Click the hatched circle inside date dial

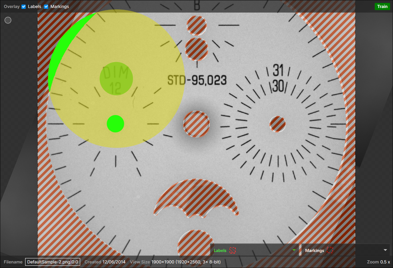pyautogui.click(x=277, y=124)
